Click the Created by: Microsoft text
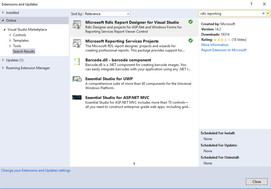 pos(218,24)
